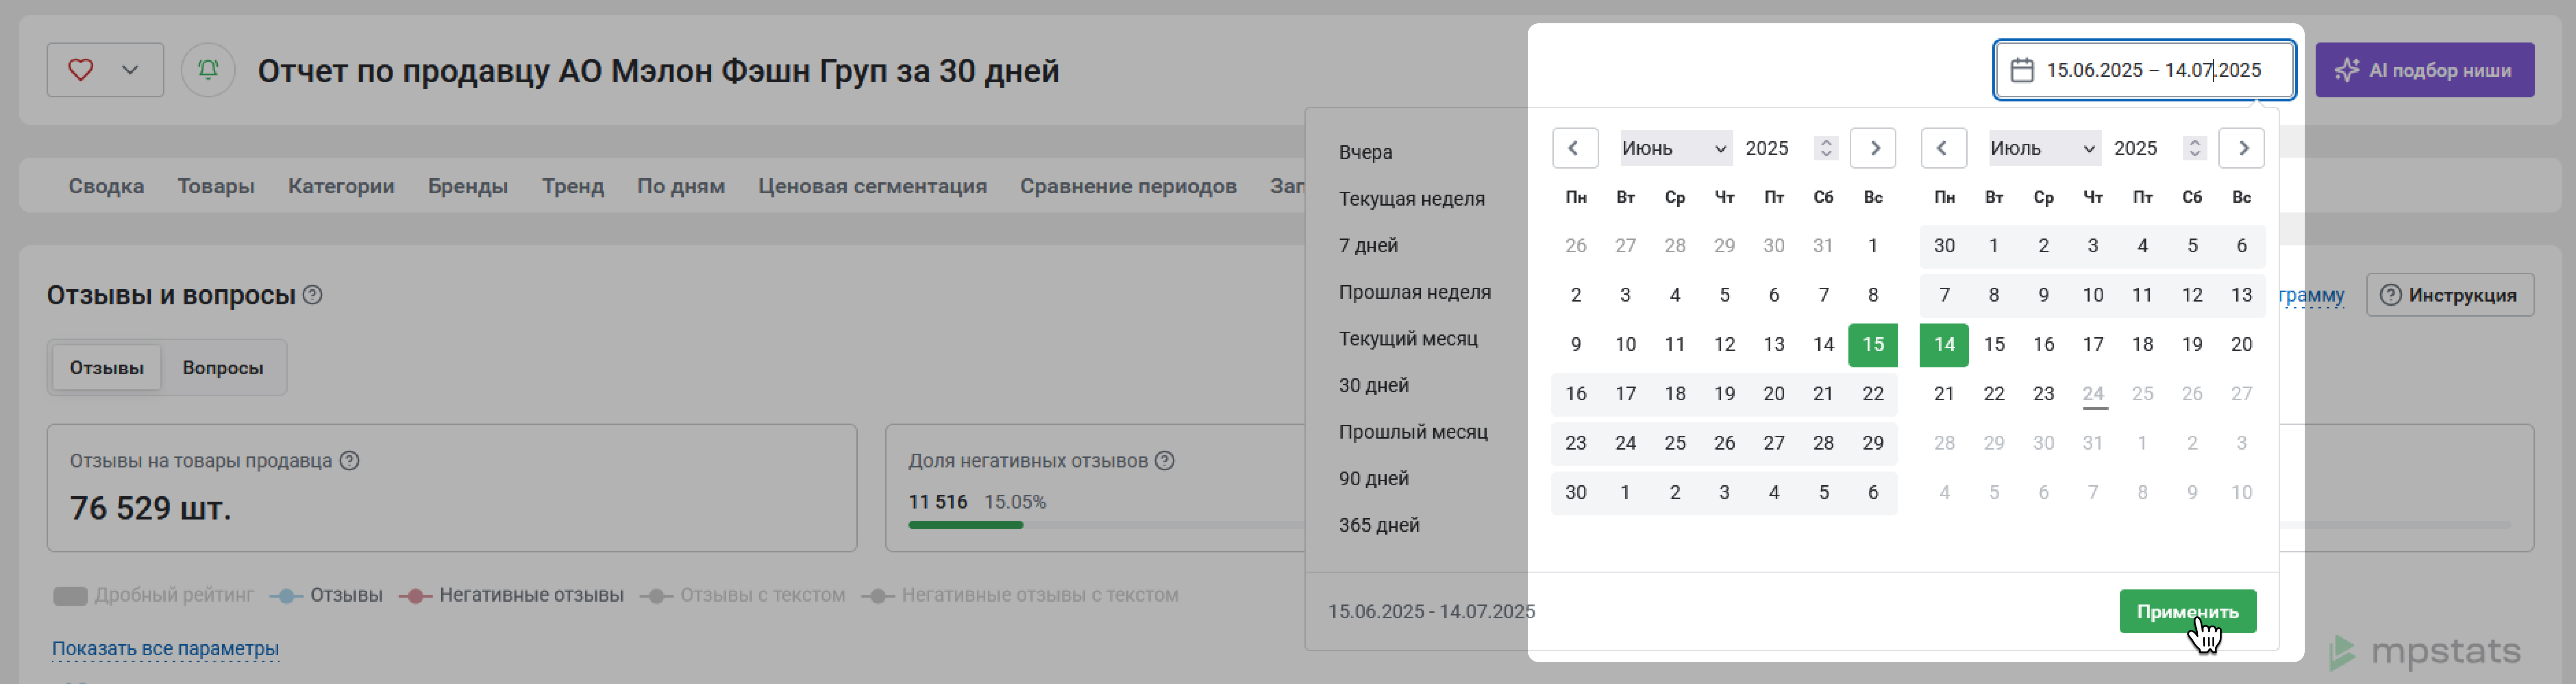This screenshot has height=684, width=2576.
Task: Click help icon beside Доля негативных отзывов
Action: click(x=1164, y=461)
